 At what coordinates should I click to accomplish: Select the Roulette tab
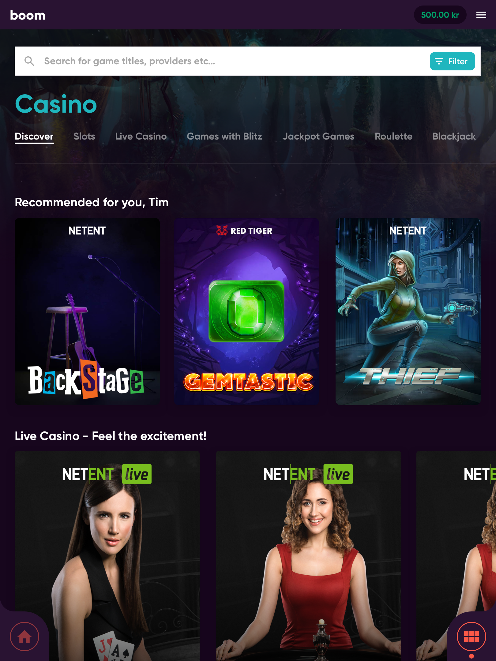click(x=393, y=136)
